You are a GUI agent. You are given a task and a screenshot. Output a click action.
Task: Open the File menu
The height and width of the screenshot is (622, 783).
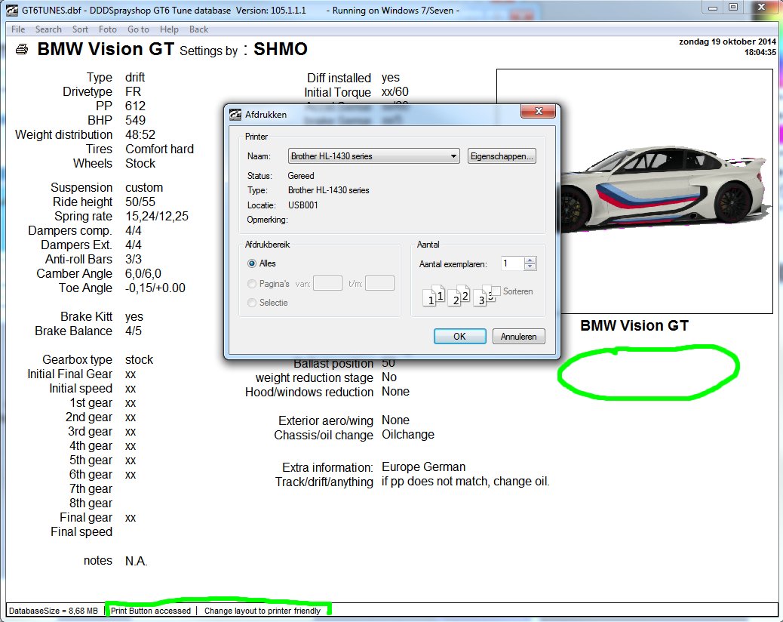coord(18,29)
